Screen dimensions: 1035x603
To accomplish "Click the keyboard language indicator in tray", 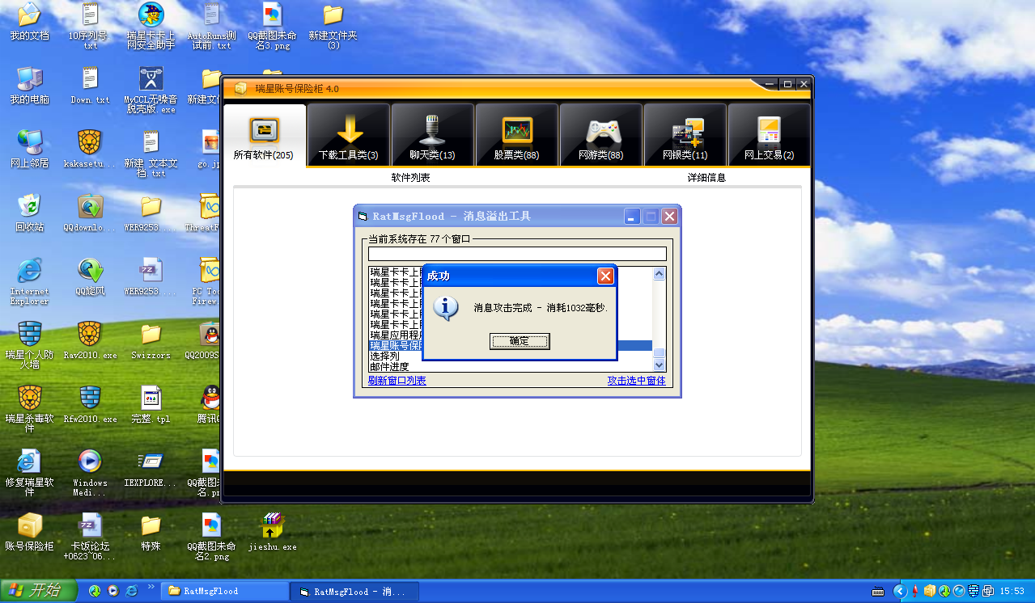I will 878,592.
